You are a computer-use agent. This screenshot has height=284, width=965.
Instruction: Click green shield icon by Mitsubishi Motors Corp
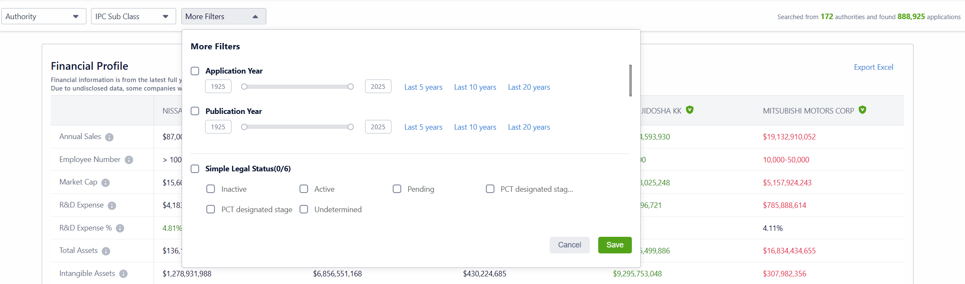click(x=862, y=110)
